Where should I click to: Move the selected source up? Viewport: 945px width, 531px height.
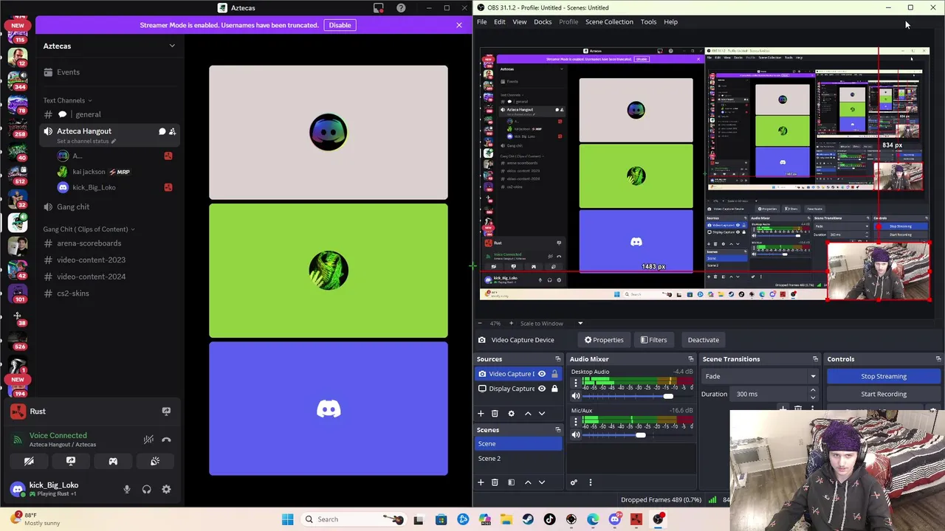527,414
